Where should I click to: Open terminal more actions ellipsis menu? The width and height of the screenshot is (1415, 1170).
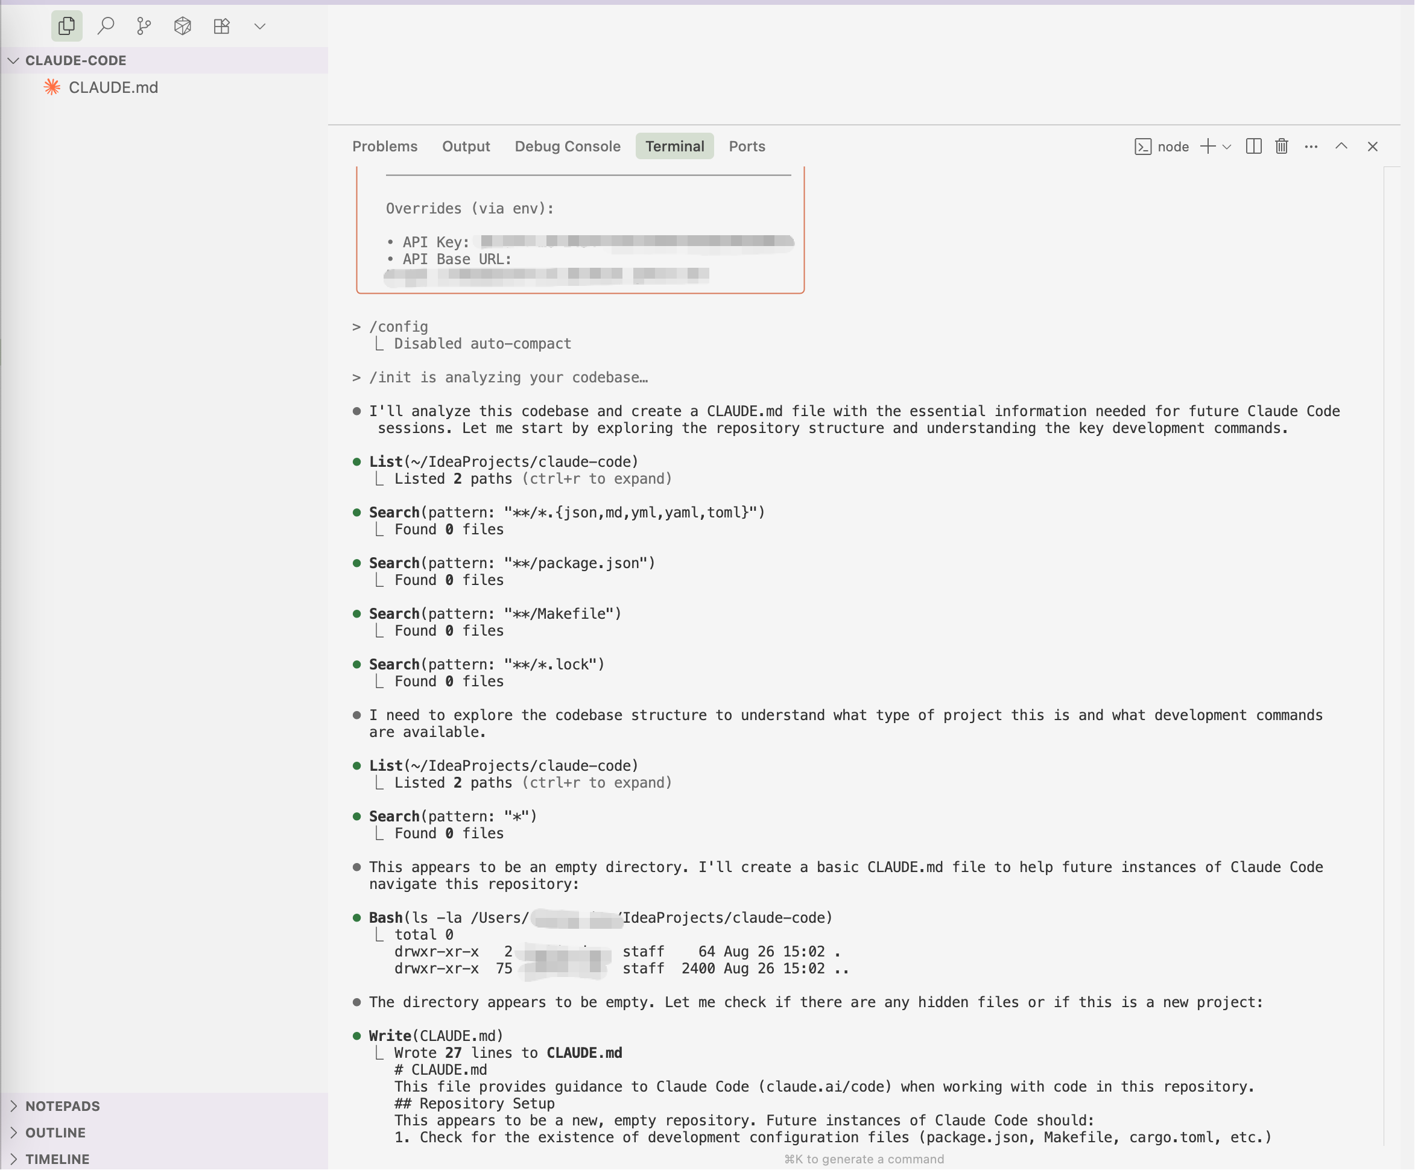(x=1311, y=147)
